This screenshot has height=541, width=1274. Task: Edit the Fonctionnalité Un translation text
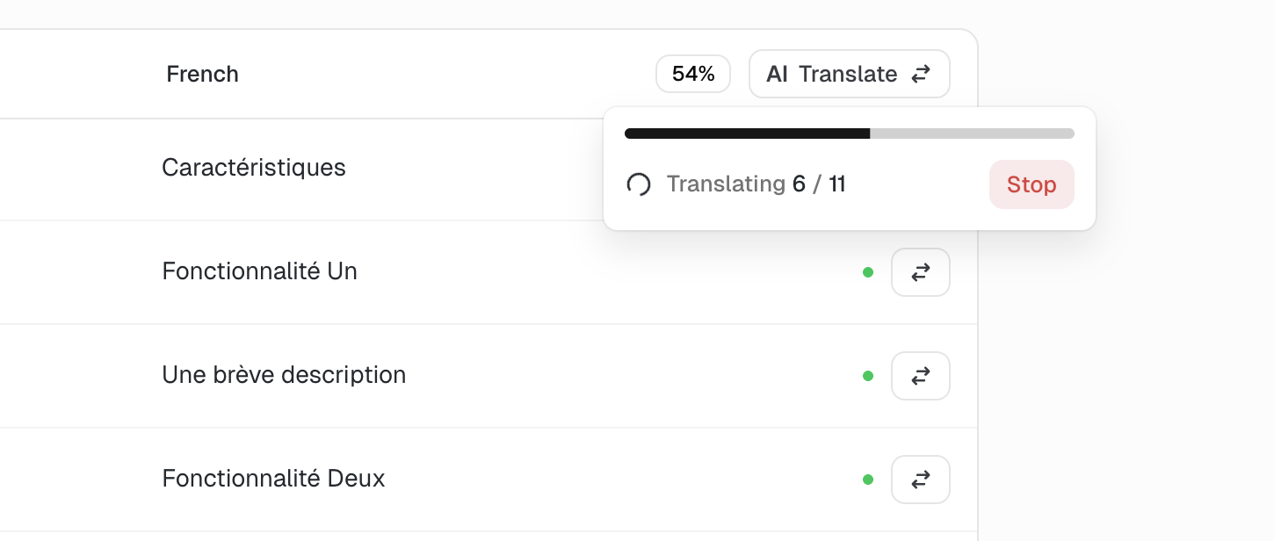[259, 271]
